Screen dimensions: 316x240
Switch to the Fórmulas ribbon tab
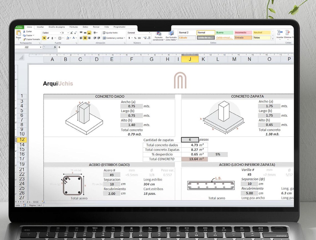73,27
